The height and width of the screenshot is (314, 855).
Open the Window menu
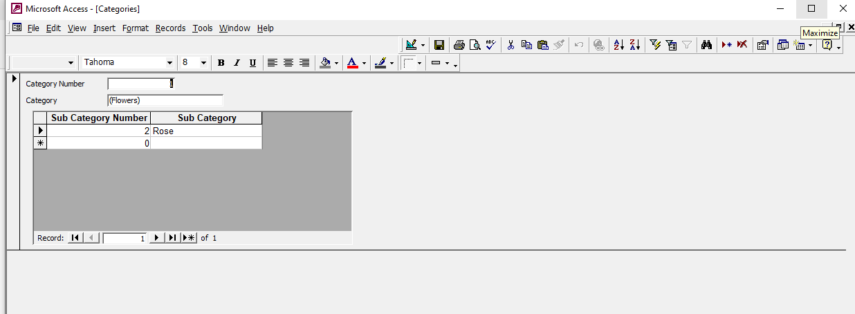(x=235, y=28)
